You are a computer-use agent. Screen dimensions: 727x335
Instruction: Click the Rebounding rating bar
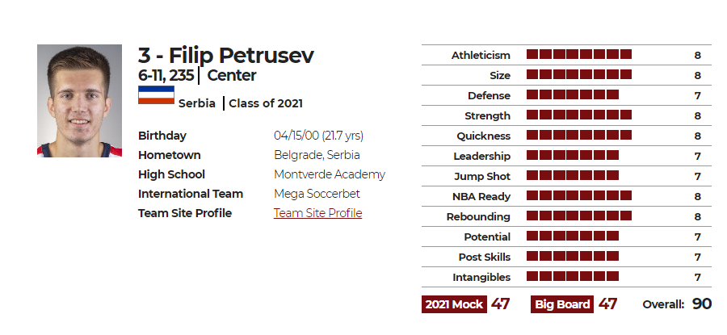coord(579,216)
